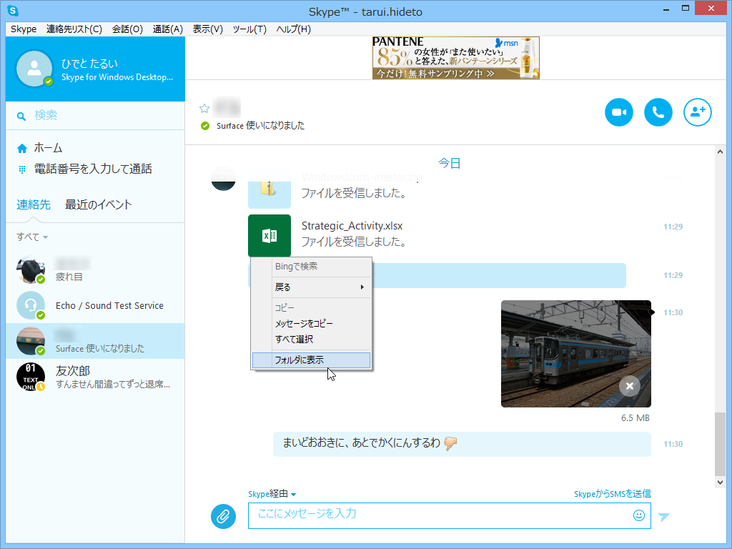
Task: Open the add participants panel
Action: tap(698, 112)
